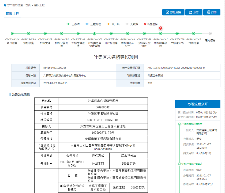Select the 招标文件 timeline node
The image size is (225, 193).
[x=45, y=33]
